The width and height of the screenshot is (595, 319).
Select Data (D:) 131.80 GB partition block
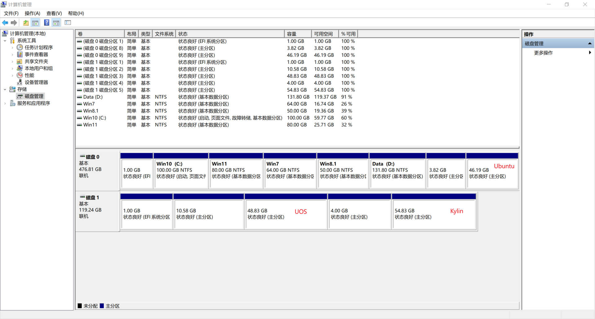[x=397, y=171]
